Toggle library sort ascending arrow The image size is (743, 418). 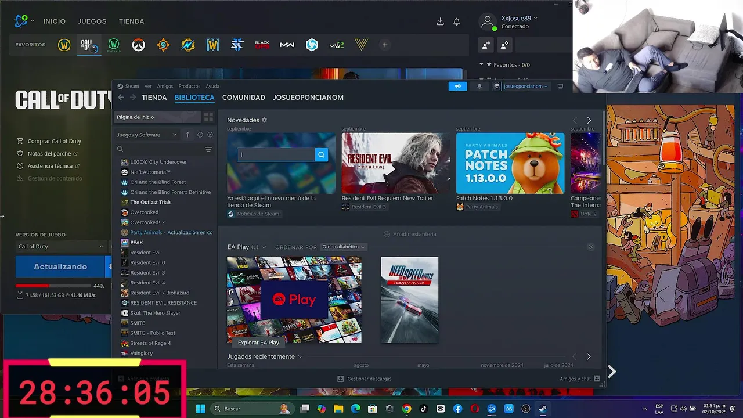187,135
